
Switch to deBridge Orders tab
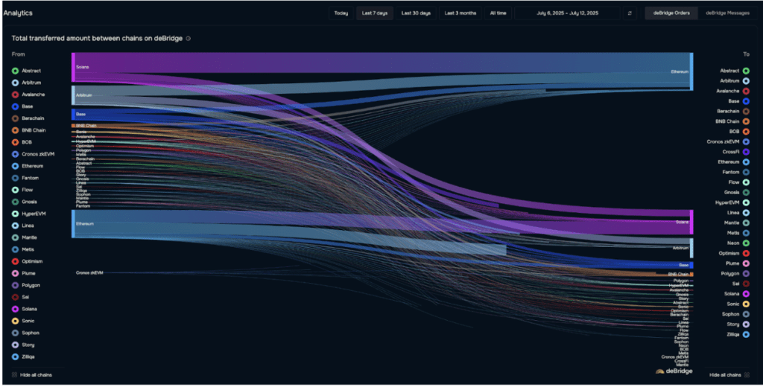pos(671,13)
